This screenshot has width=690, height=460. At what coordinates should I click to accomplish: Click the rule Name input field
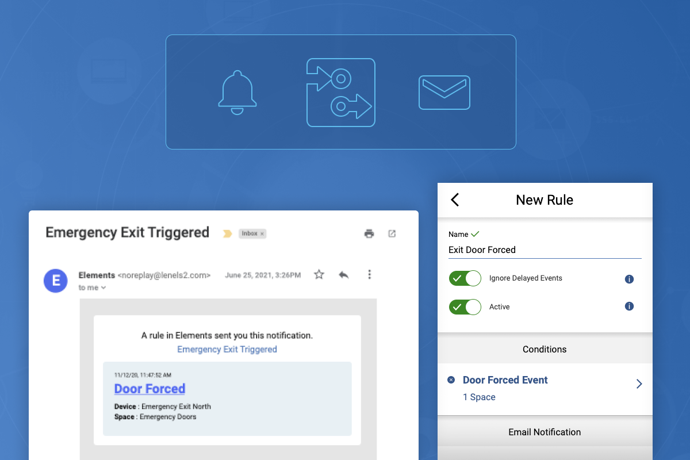click(544, 250)
